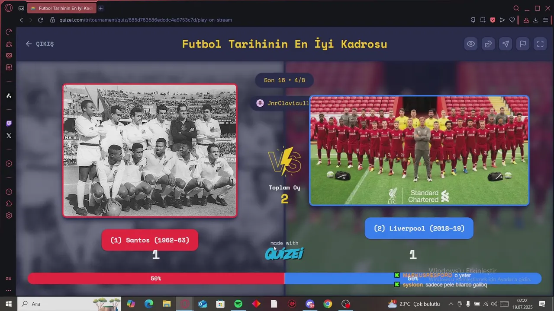Vote for (1) Santos (1962-63)
Viewport: 554px width, 311px height.
tap(150, 240)
